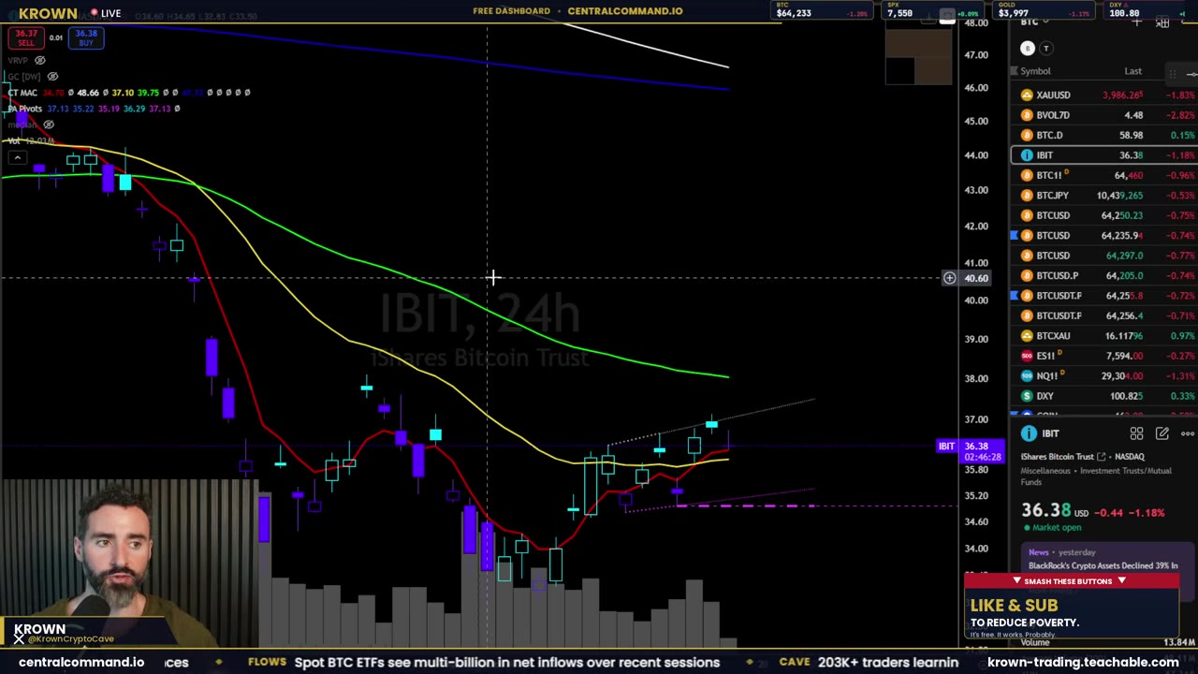Sort the watchlist by Last column
1198x674 pixels.
(x=1132, y=71)
